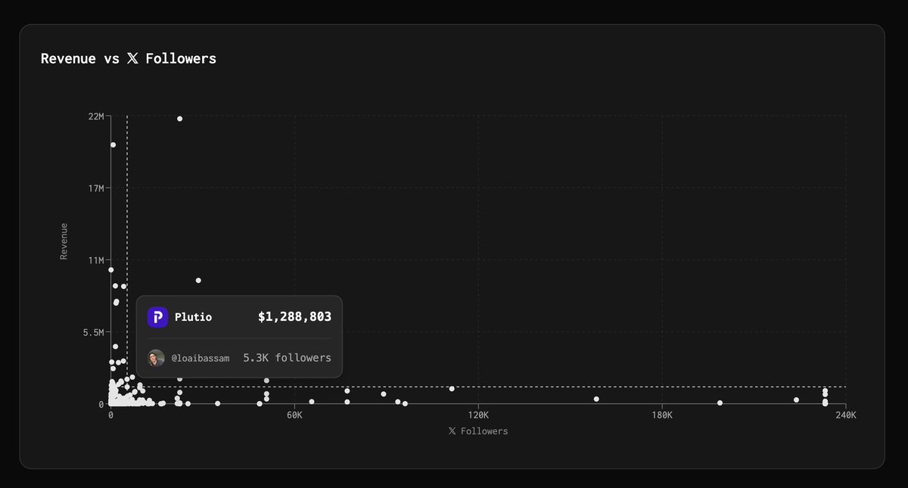Click the 5.3K followers text

point(287,358)
